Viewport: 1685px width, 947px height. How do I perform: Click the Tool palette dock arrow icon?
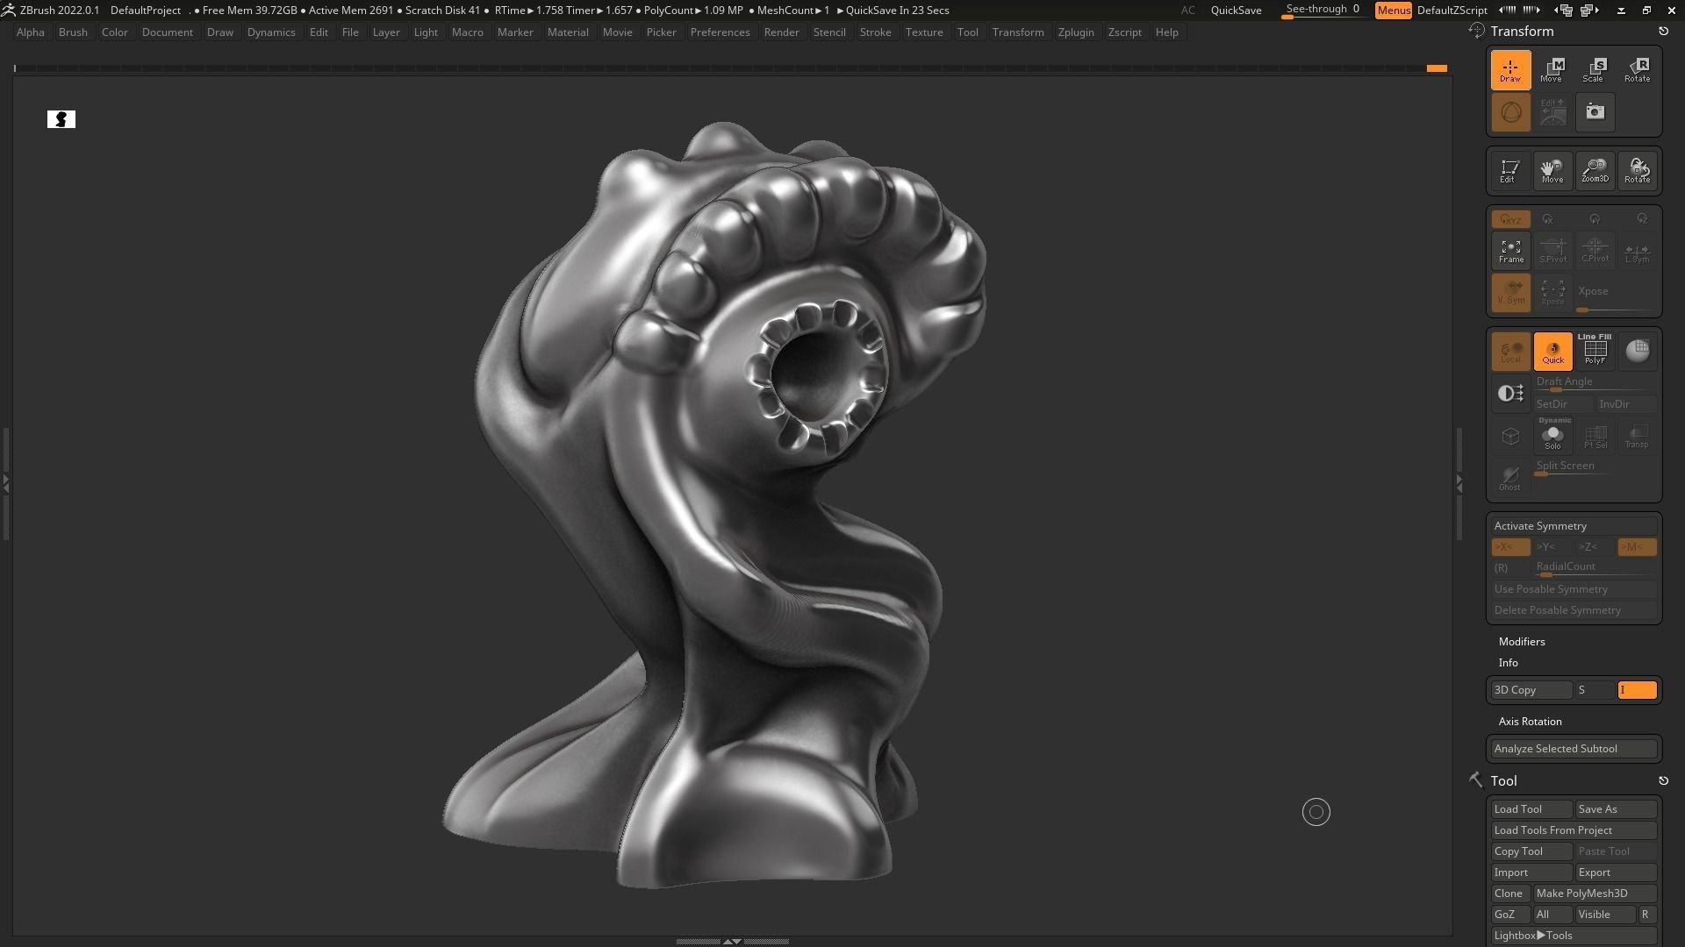point(1663,781)
